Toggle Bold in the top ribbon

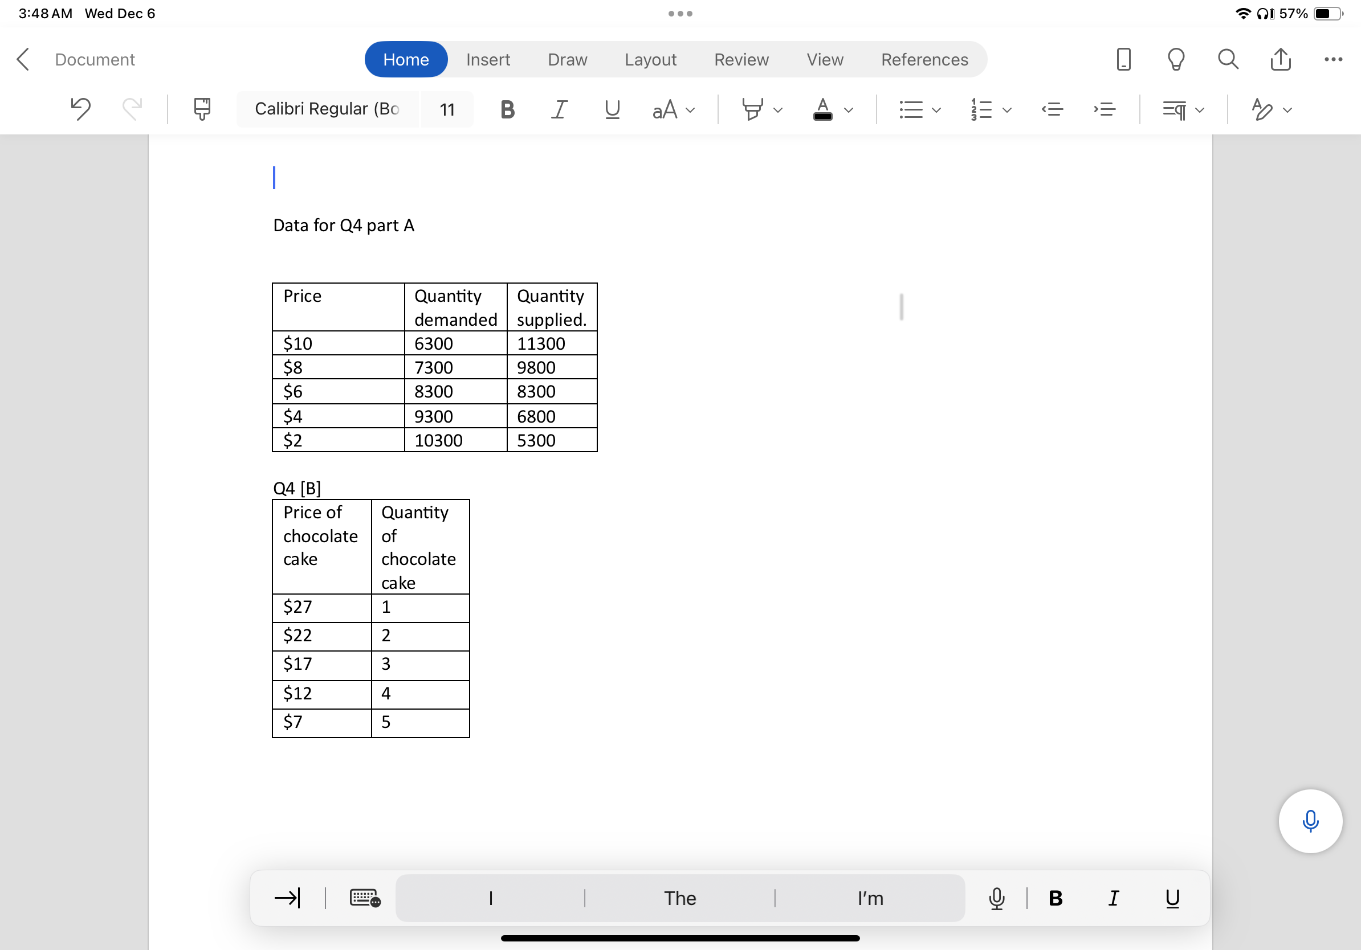click(507, 109)
